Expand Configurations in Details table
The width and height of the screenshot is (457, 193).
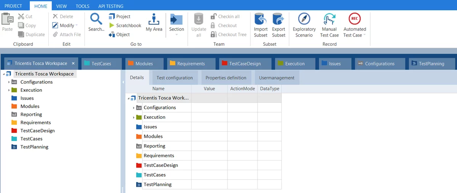(133, 108)
